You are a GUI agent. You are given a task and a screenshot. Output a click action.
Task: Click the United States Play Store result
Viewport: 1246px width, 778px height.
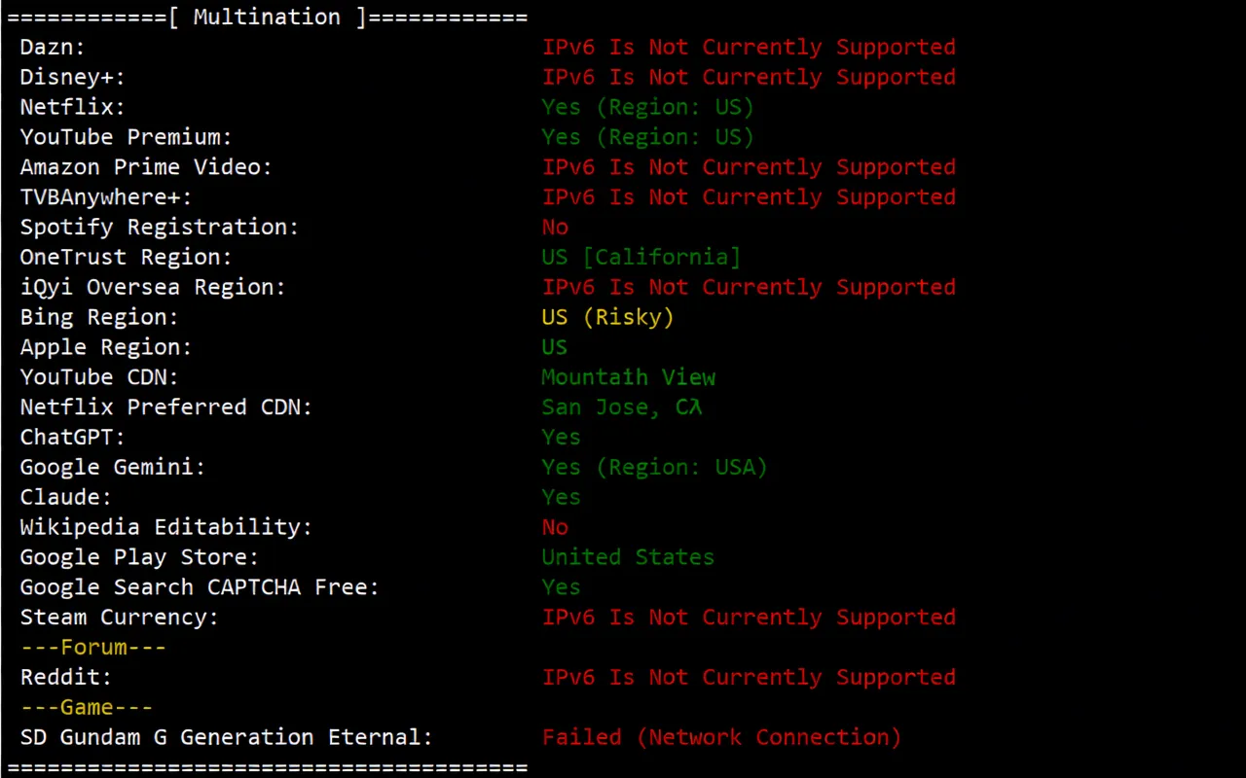point(628,556)
